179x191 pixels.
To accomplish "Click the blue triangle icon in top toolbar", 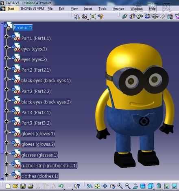I will pyautogui.click(x=148, y=16).
